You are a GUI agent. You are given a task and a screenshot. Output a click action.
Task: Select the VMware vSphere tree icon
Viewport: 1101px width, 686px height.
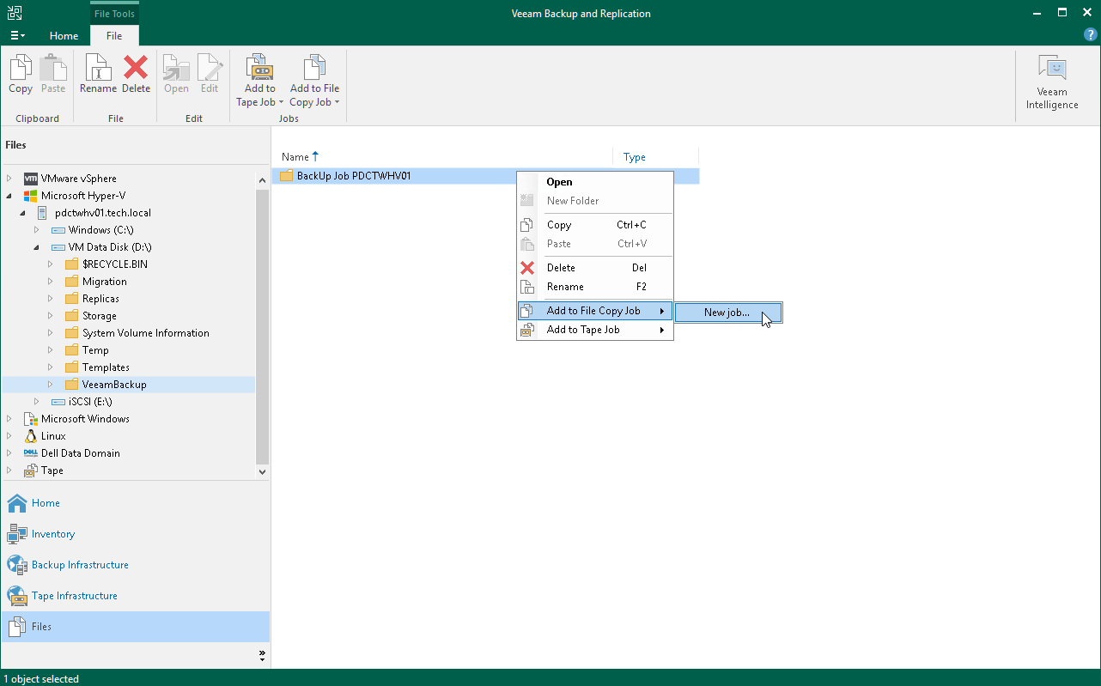(x=30, y=179)
